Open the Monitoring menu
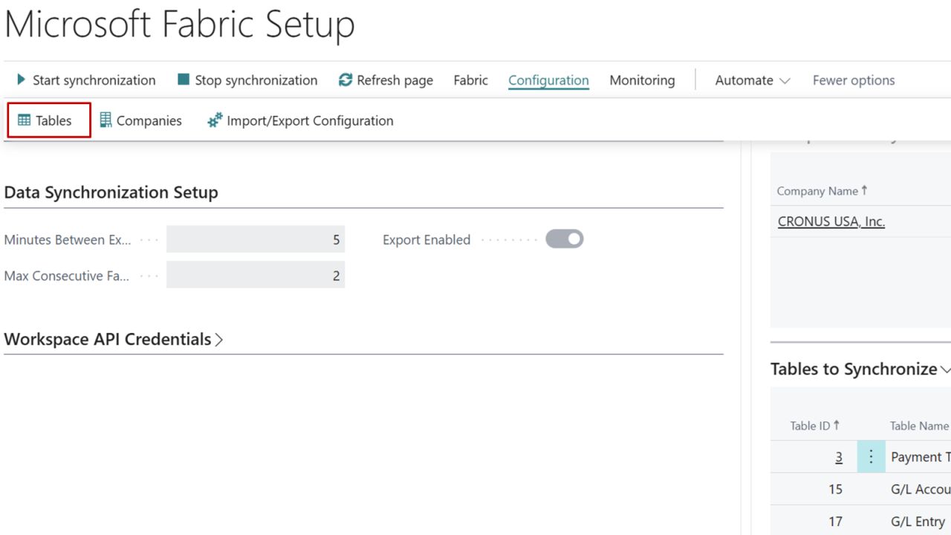Screen dimensions: 951x535 (x=642, y=80)
